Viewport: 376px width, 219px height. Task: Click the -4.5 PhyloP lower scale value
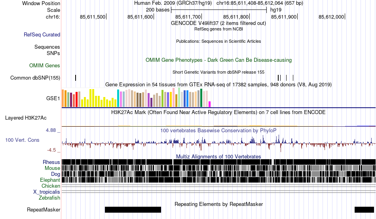[x=51, y=150]
